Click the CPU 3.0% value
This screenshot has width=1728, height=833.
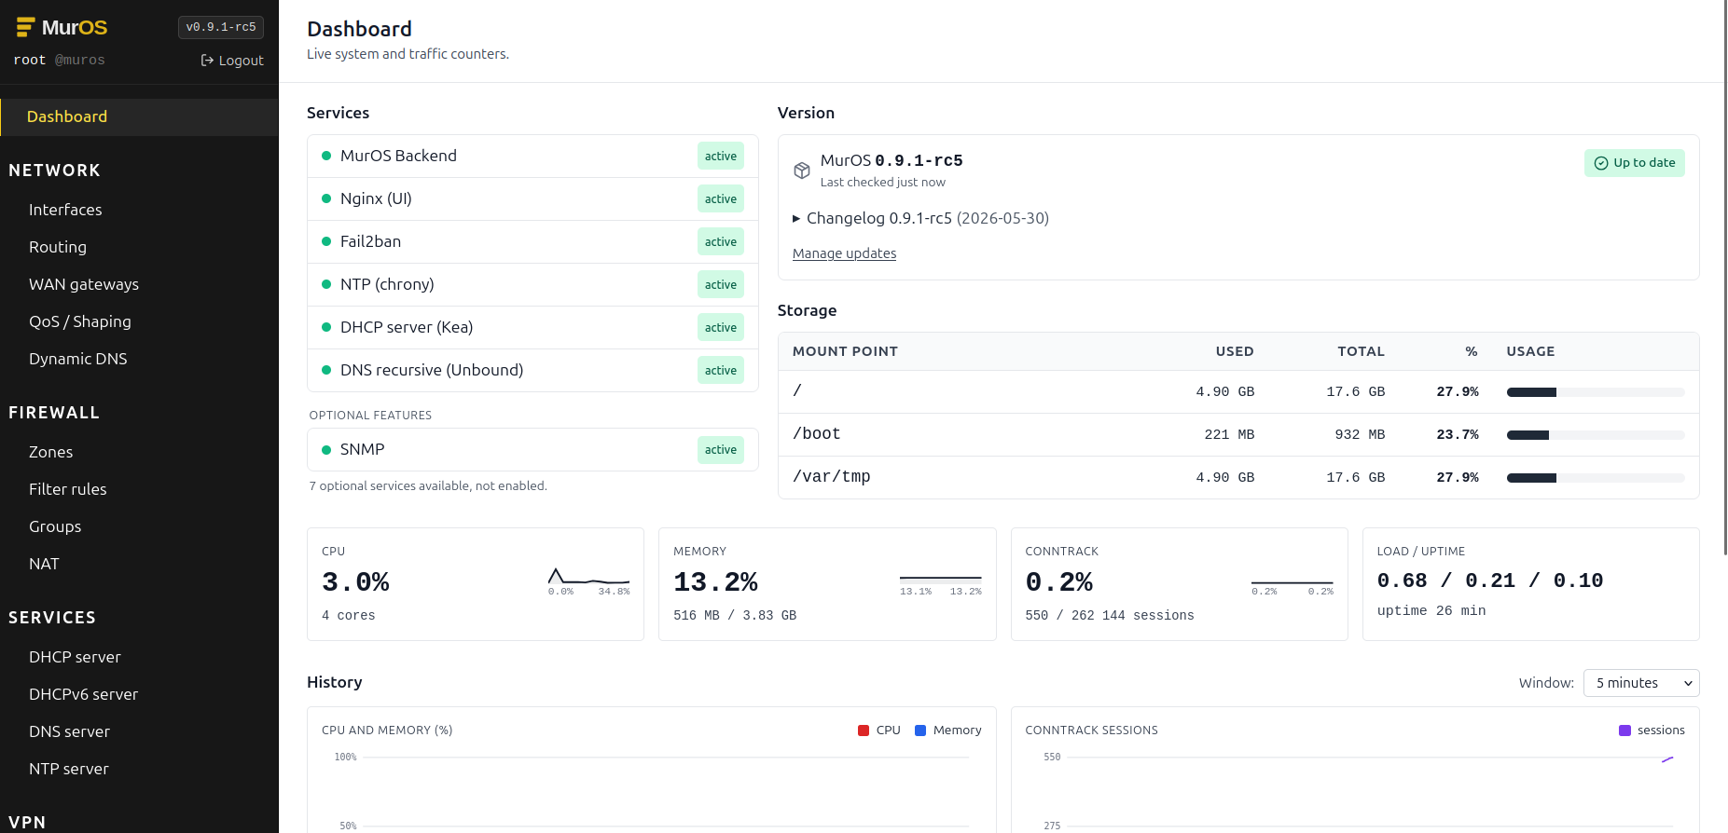pos(355,582)
